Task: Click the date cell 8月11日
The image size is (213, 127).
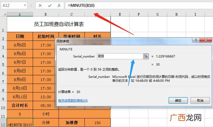Action: (x=20, y=97)
